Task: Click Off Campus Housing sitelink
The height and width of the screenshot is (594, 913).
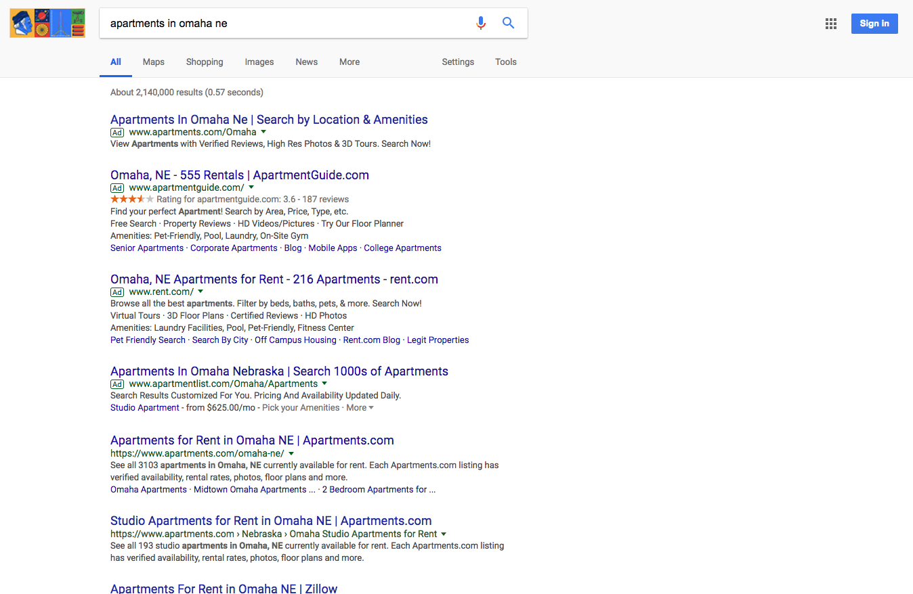Action: tap(295, 340)
